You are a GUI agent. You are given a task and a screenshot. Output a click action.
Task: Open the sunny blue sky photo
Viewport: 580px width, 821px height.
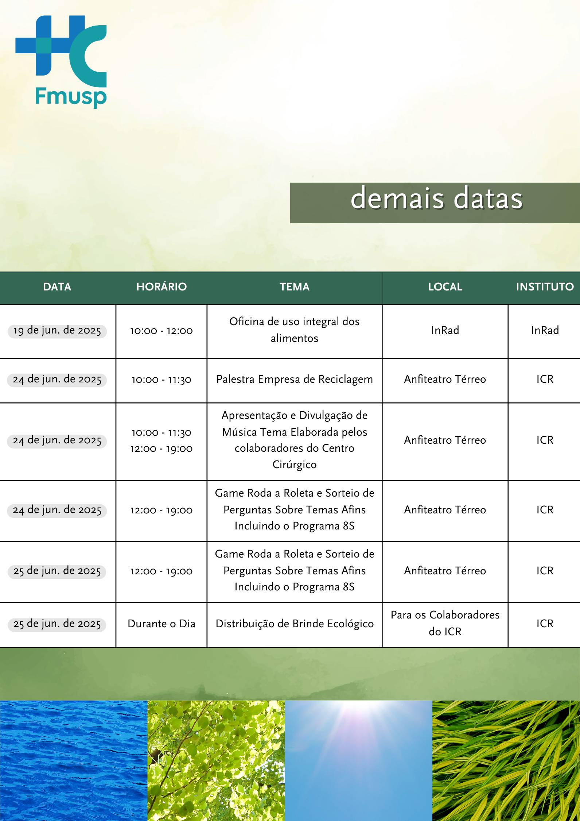(x=358, y=760)
